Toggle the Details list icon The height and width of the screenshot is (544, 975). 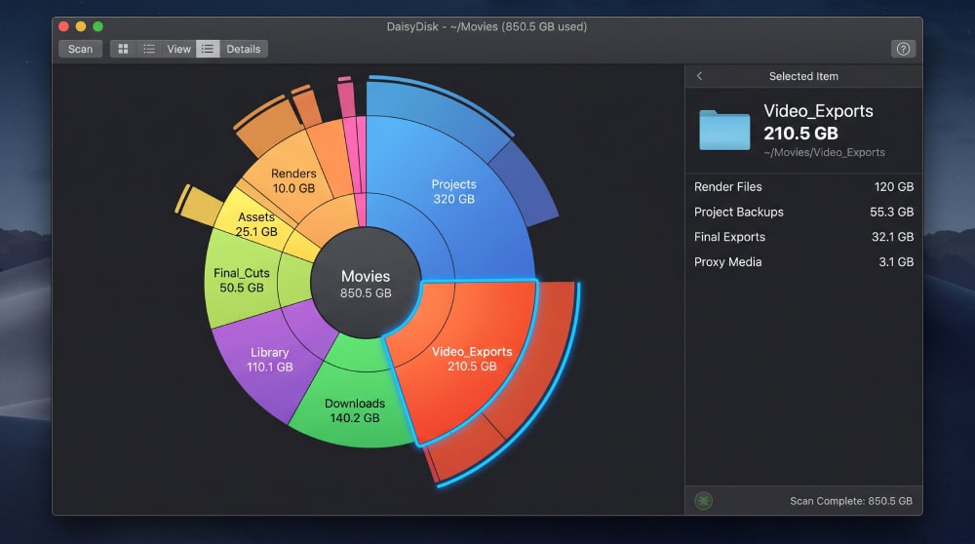pyautogui.click(x=208, y=49)
